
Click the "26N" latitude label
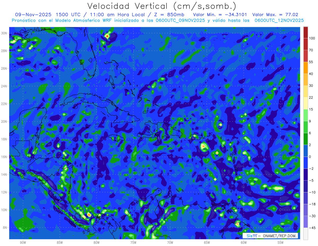(x=4, y=68)
